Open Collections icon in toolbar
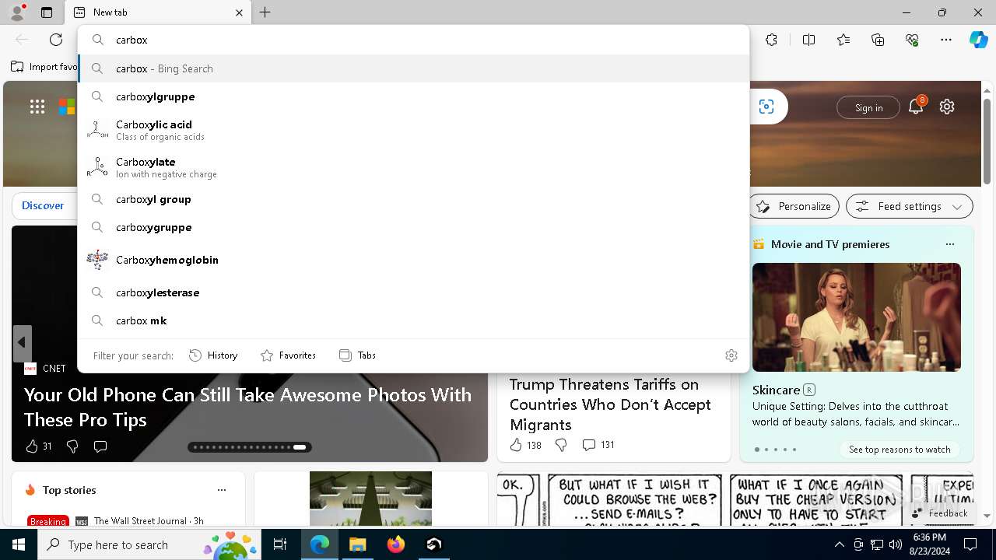The width and height of the screenshot is (996, 560). coord(878,40)
